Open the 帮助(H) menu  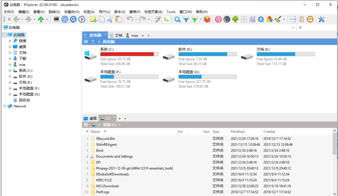click(x=202, y=12)
